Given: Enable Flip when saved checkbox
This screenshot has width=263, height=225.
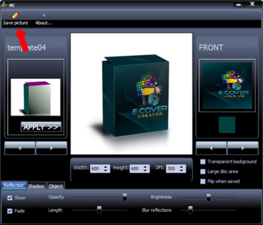Looking at the screenshot, I should (203, 181).
